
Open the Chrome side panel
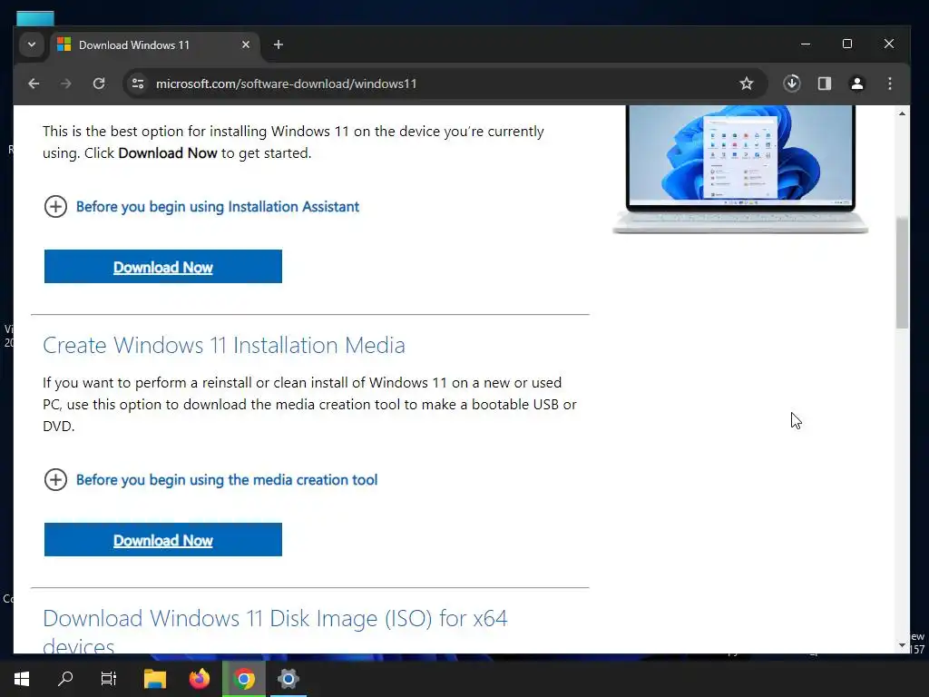point(825,83)
